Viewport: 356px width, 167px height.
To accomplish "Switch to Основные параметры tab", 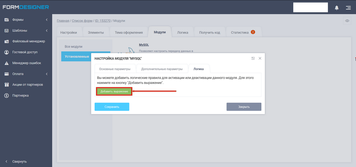I will click(115, 69).
